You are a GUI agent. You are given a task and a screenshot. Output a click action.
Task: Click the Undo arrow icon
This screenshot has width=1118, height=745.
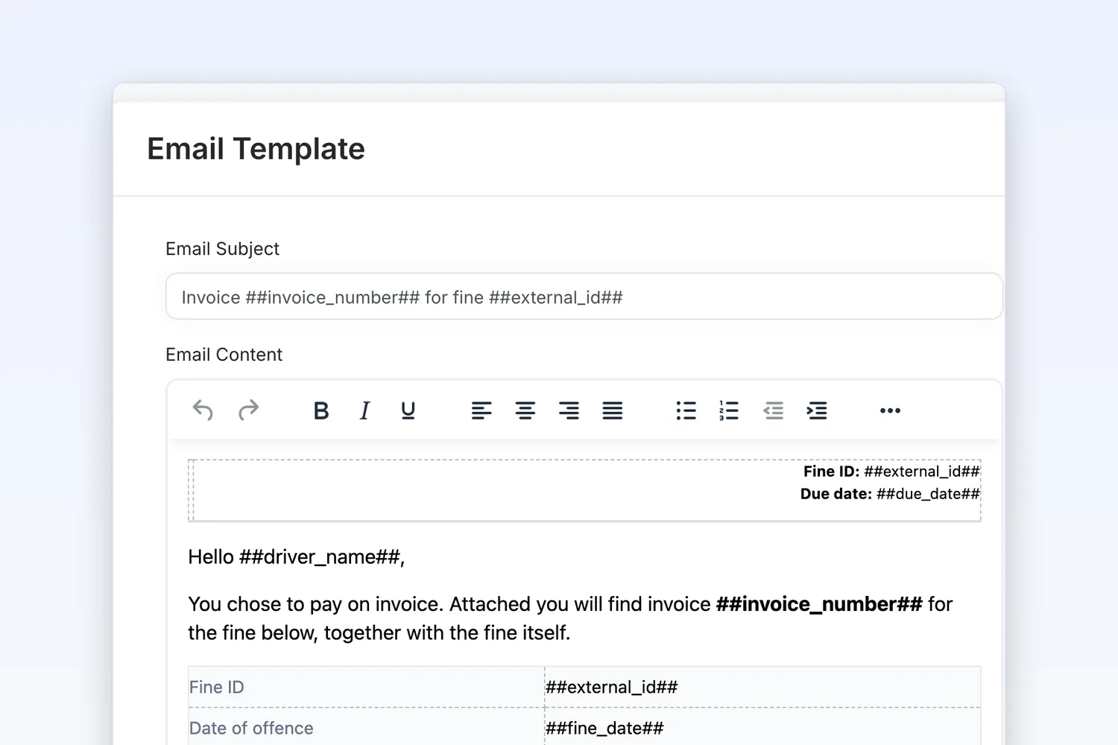(203, 410)
